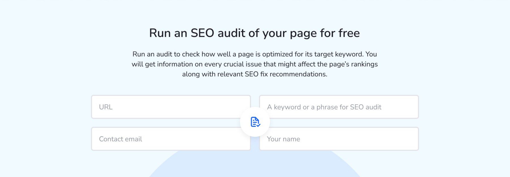This screenshot has height=177, width=510.
Task: Click the "SEO fix recommendations" text line
Action: [x=254, y=74]
